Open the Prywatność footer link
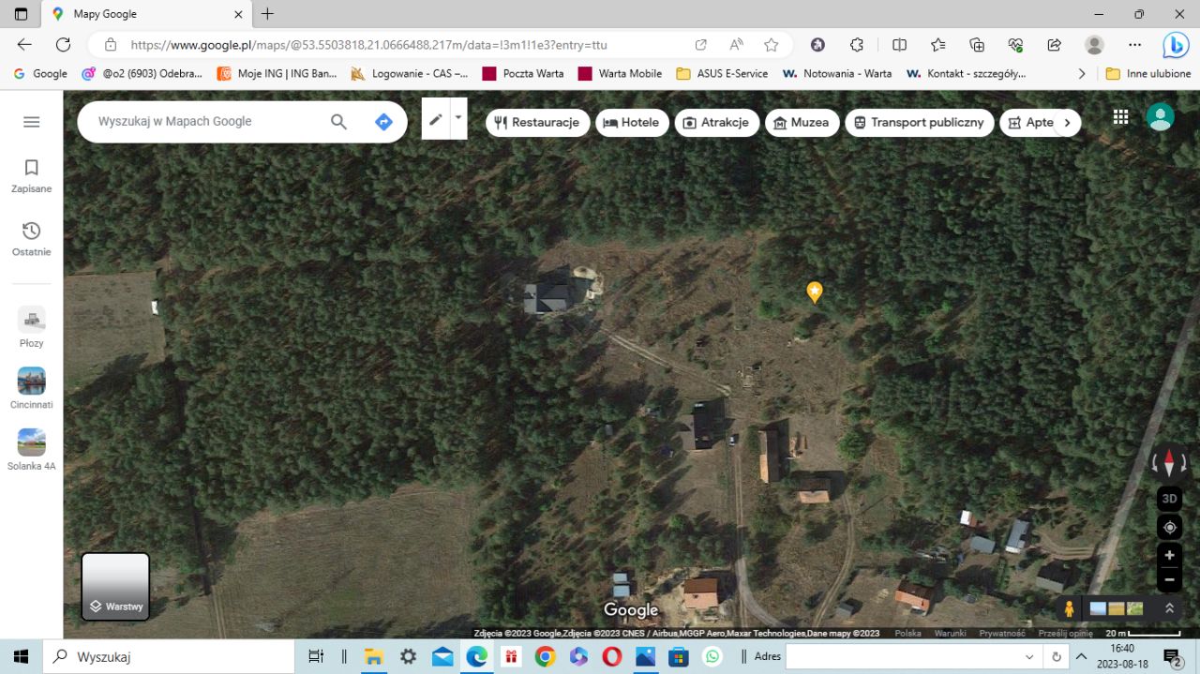Viewport: 1200px width, 674px height. point(1002,634)
